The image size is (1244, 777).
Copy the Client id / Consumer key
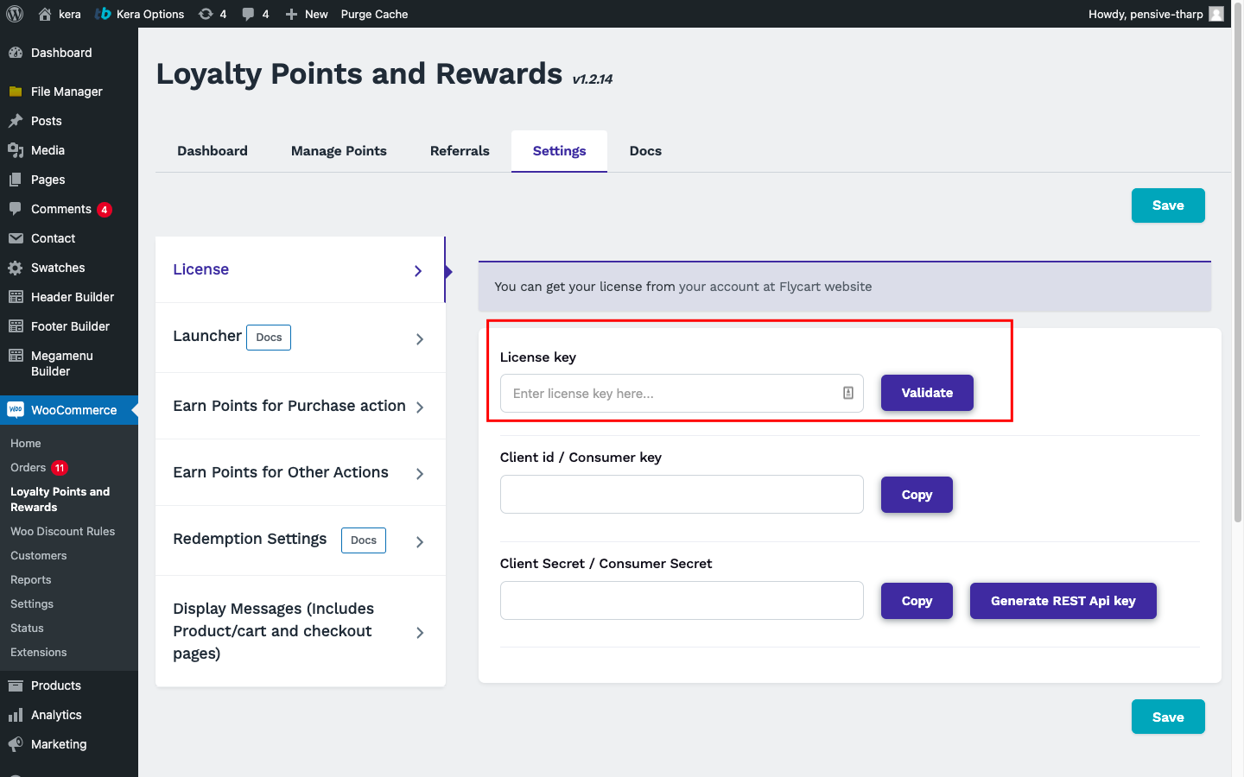[x=917, y=495]
